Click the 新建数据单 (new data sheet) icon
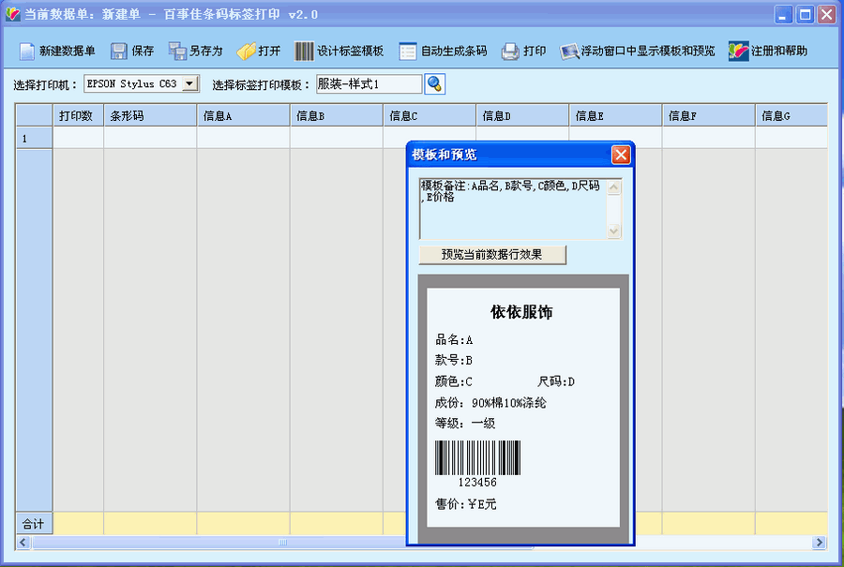Image resolution: width=844 pixels, height=567 pixels. point(25,52)
